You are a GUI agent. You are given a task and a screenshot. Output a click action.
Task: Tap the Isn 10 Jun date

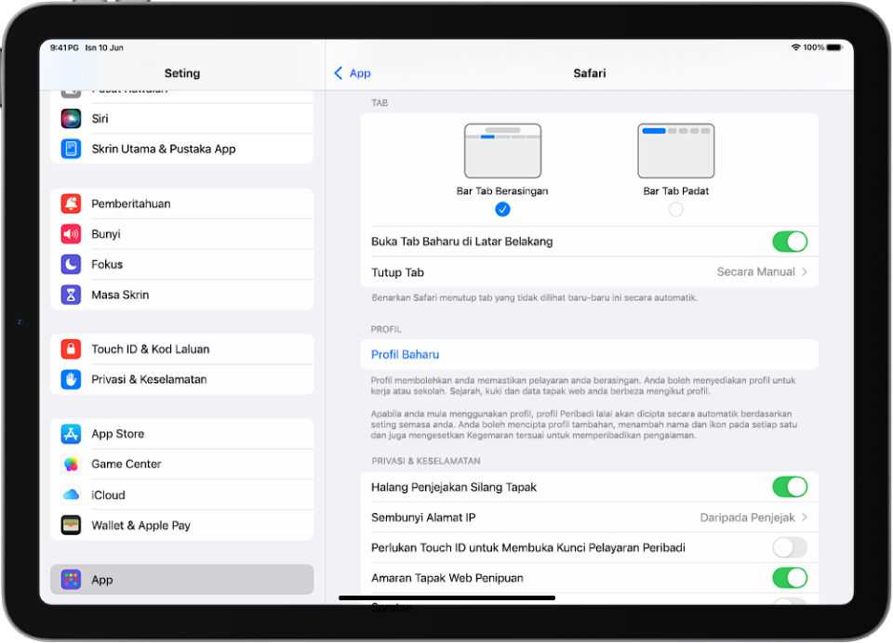[104, 47]
